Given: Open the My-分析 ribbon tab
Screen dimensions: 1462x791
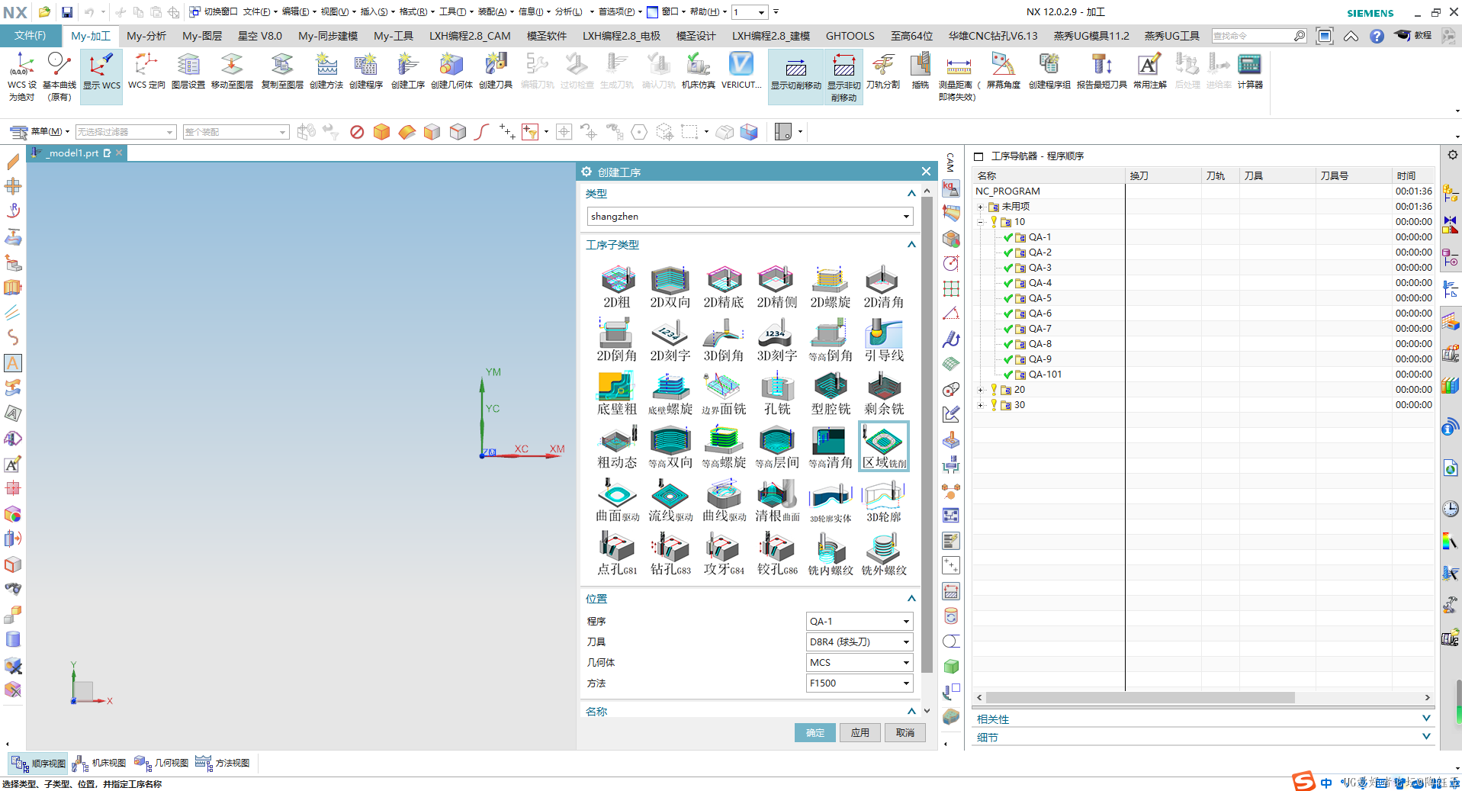Looking at the screenshot, I should [146, 36].
